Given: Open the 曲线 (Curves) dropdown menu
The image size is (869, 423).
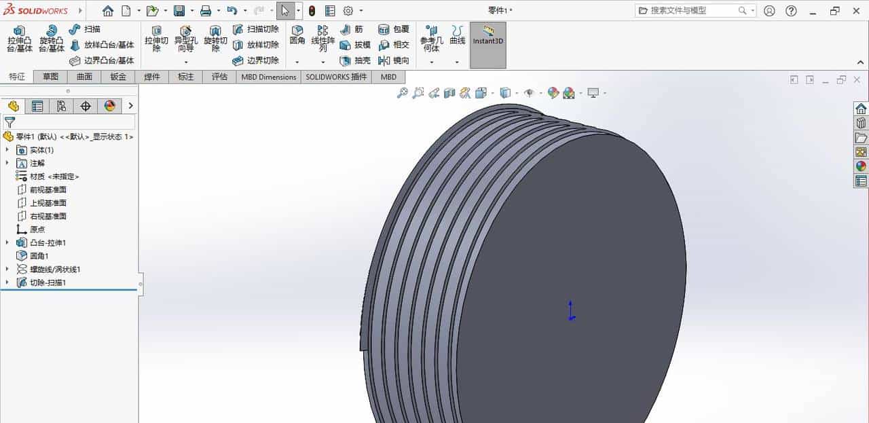Looking at the screenshot, I should pyautogui.click(x=457, y=62).
